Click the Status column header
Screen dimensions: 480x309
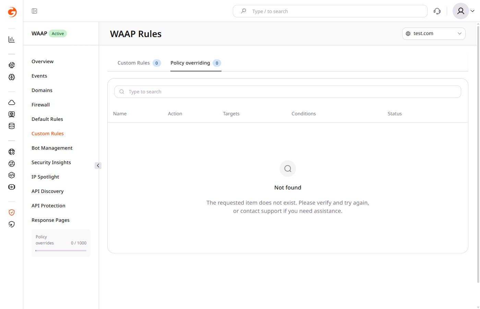395,114
